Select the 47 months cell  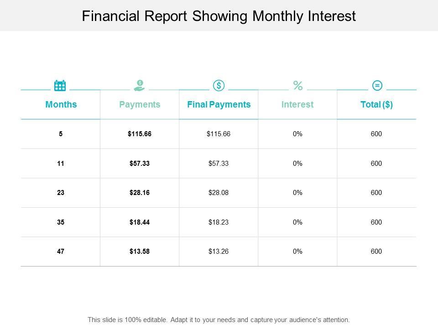pyautogui.click(x=61, y=251)
